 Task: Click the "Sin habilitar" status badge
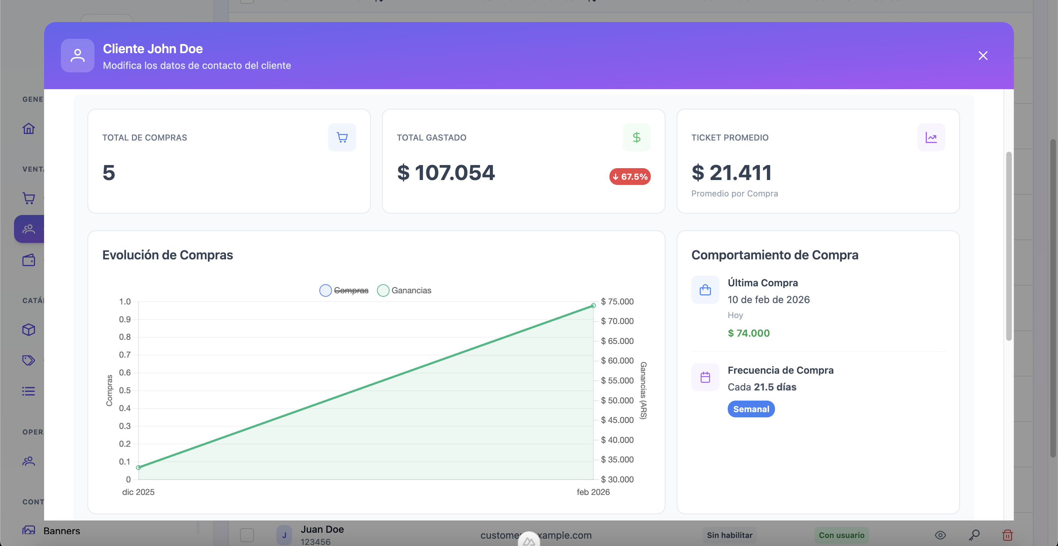click(x=729, y=535)
